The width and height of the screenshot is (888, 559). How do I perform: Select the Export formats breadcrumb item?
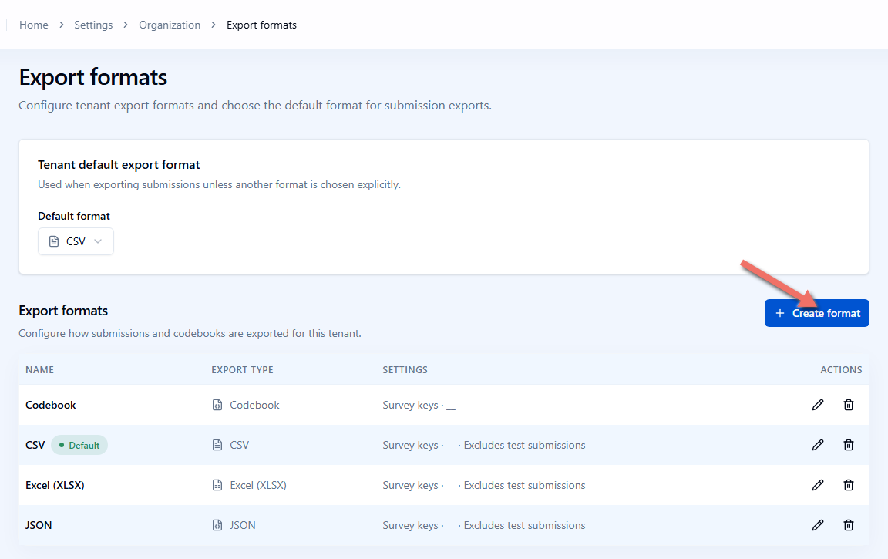tap(261, 25)
